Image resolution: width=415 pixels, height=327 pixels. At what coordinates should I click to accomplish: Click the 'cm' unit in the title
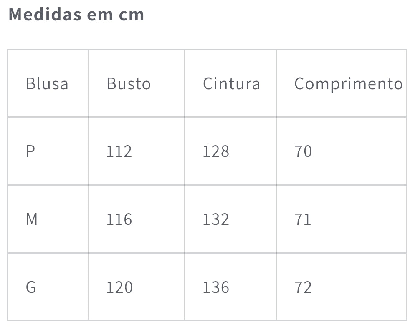pos(132,15)
